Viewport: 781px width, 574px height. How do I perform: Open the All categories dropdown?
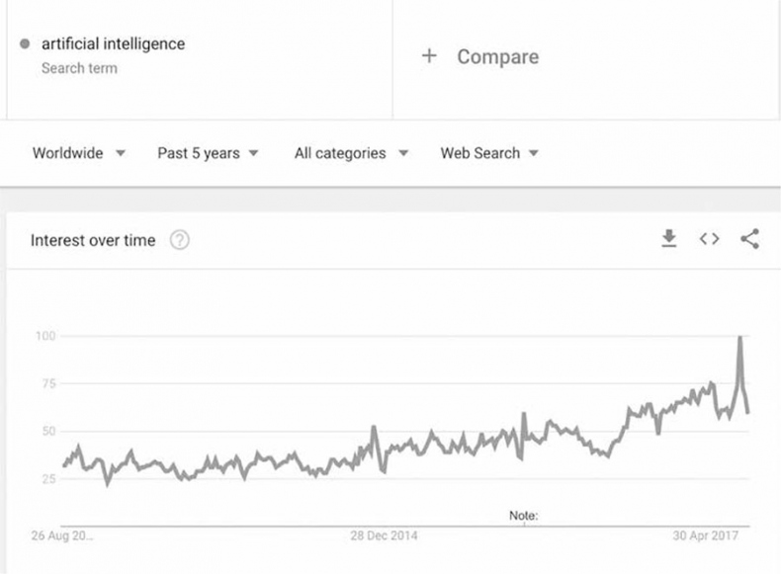351,153
